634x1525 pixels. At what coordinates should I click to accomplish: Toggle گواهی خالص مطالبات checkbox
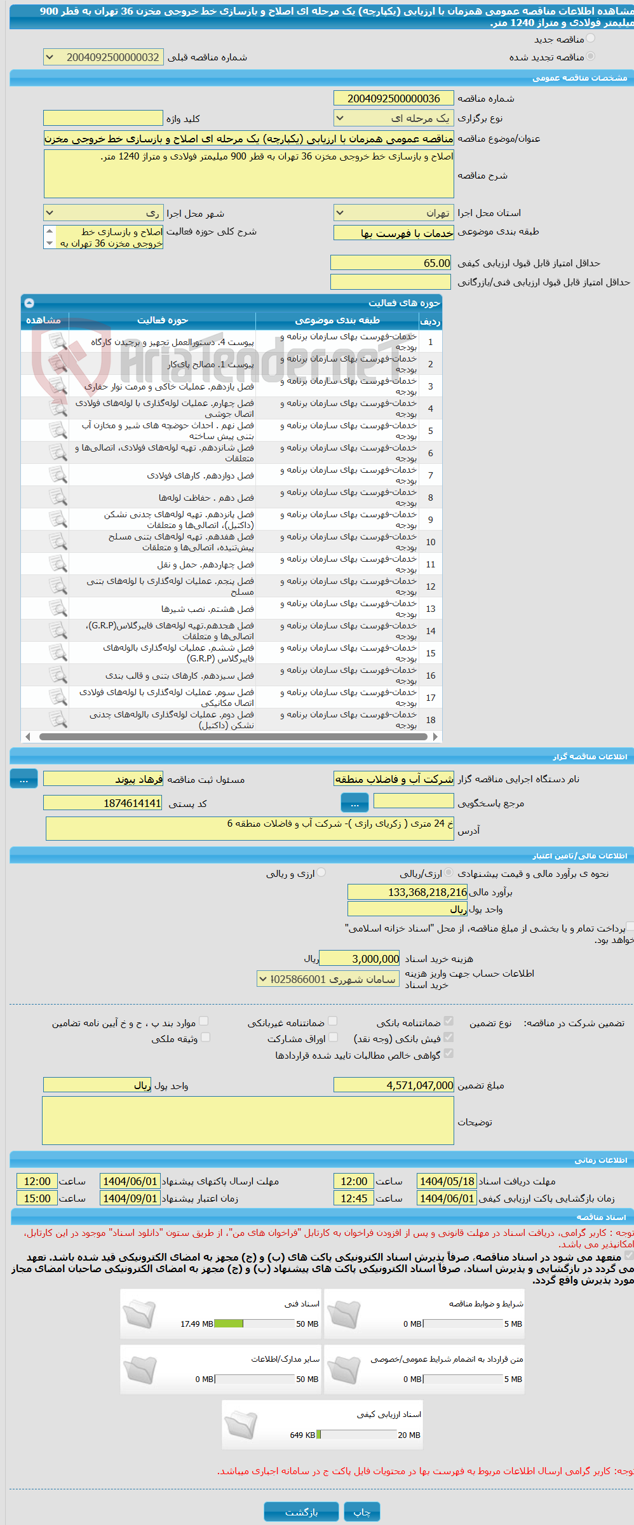click(449, 1054)
